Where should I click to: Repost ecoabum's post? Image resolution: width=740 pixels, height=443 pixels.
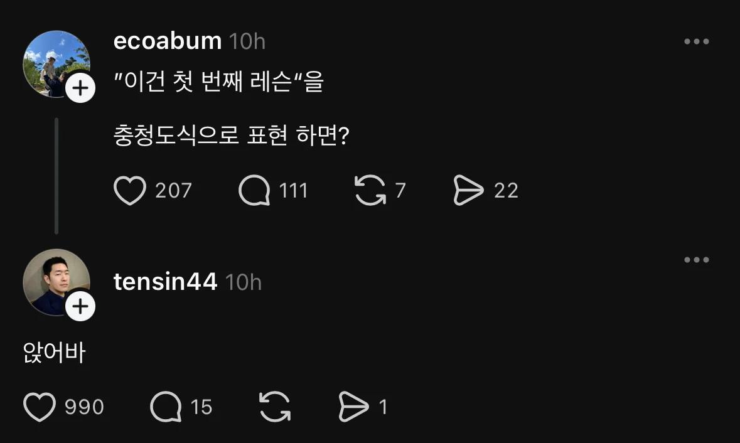click(373, 191)
